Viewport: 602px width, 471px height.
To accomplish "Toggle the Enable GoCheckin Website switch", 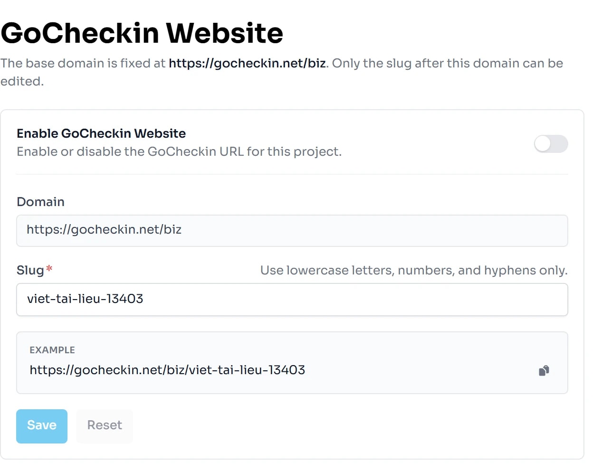I will [551, 144].
